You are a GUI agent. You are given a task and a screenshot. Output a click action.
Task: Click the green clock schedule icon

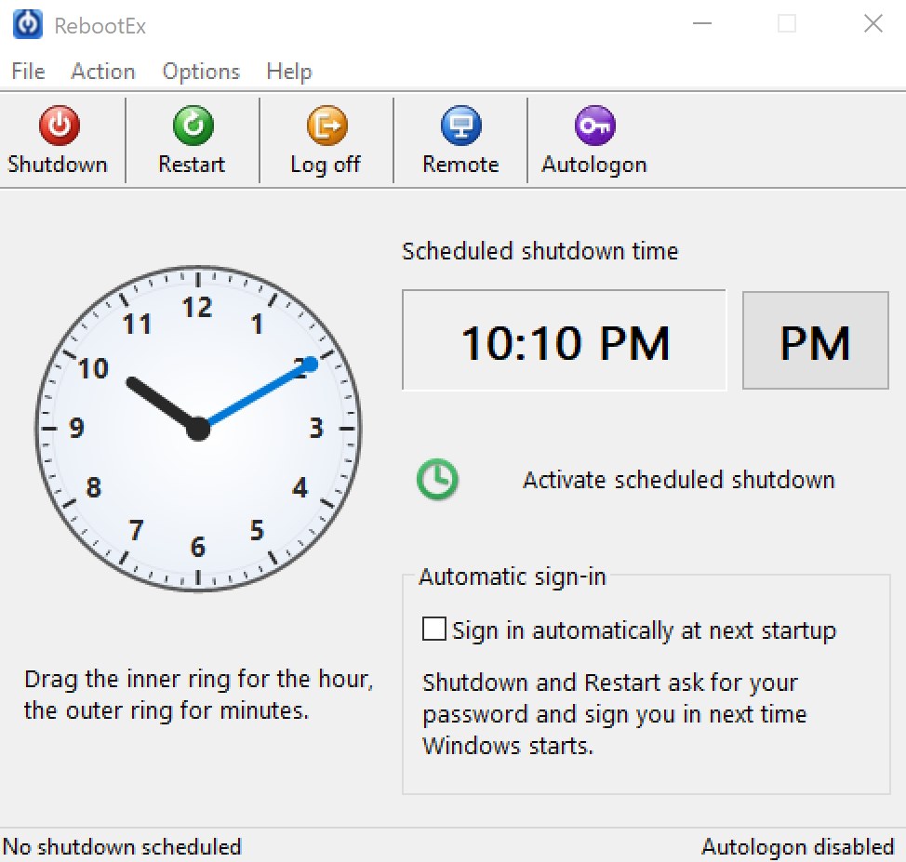(x=437, y=480)
